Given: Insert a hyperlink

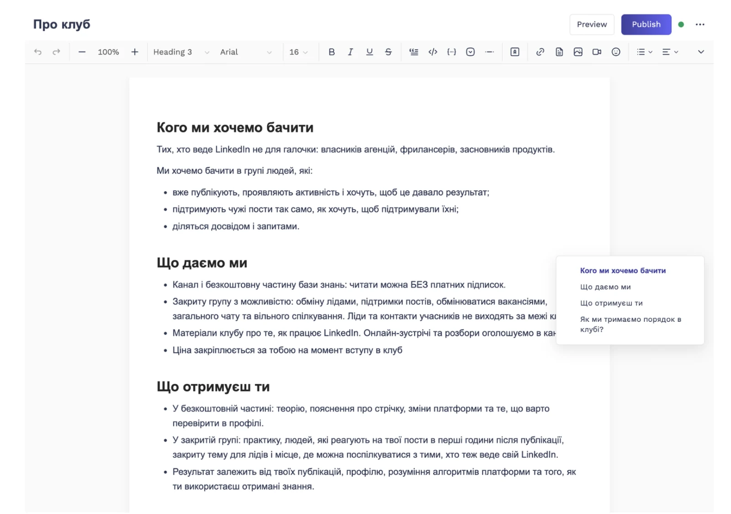Looking at the screenshot, I should click(540, 52).
